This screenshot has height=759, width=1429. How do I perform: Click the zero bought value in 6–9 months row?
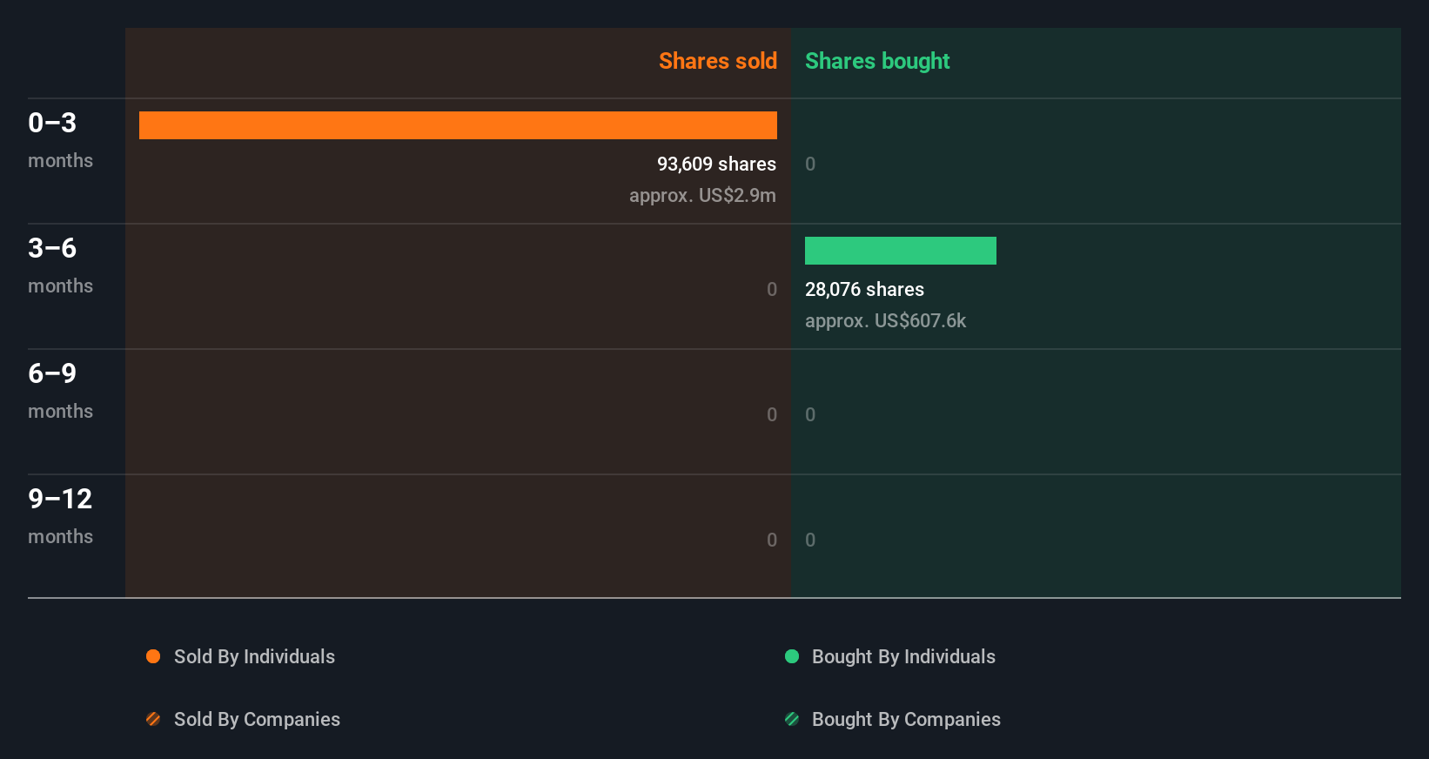[810, 414]
